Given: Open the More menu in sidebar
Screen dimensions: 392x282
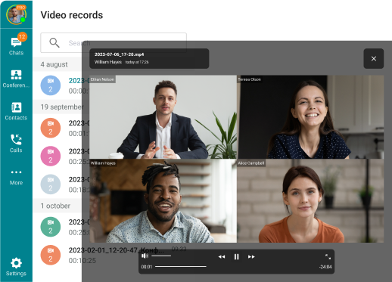Looking at the screenshot, I should 16,178.
